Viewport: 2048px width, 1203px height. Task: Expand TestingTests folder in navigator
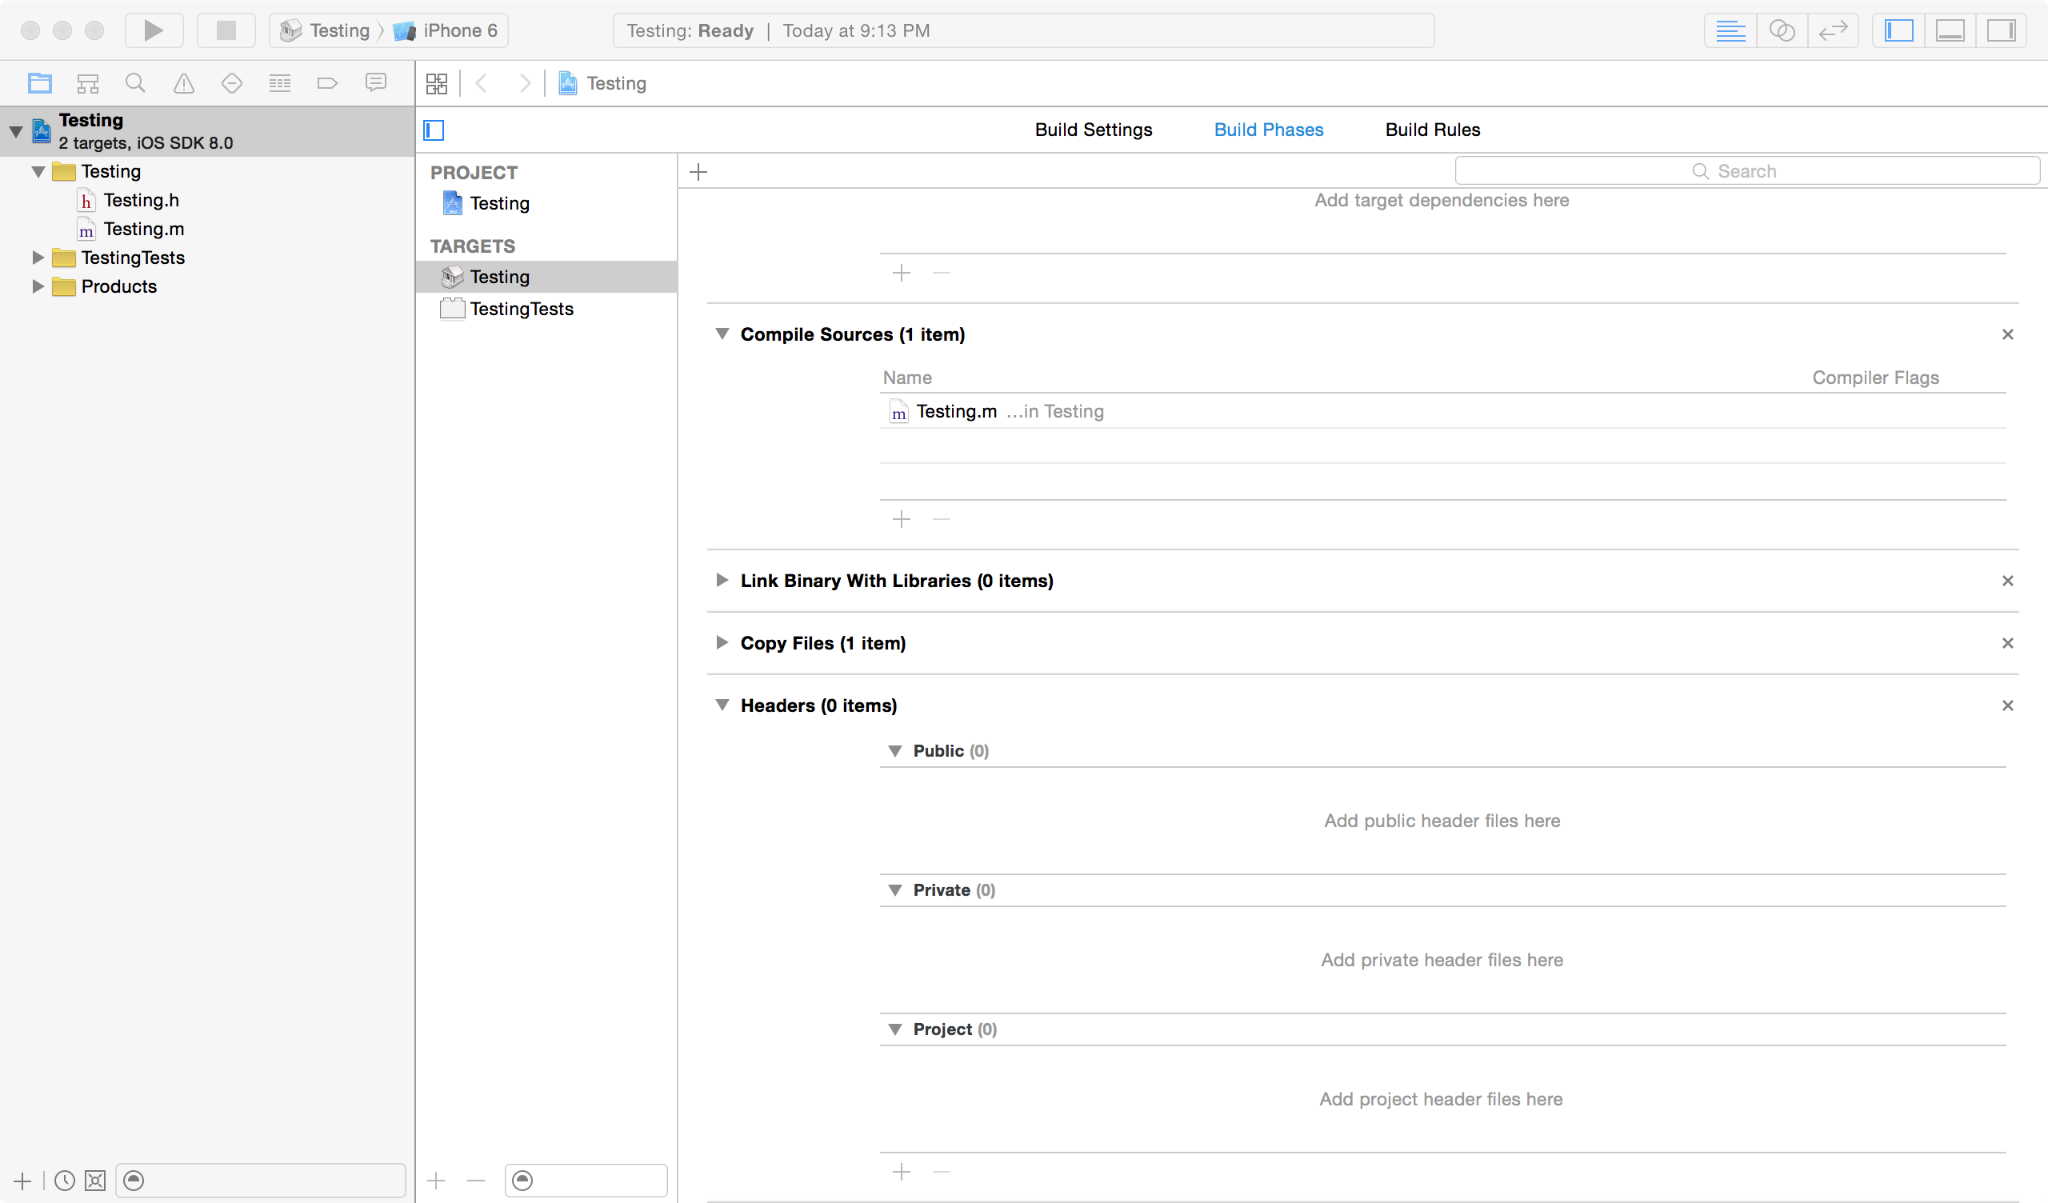tap(38, 258)
